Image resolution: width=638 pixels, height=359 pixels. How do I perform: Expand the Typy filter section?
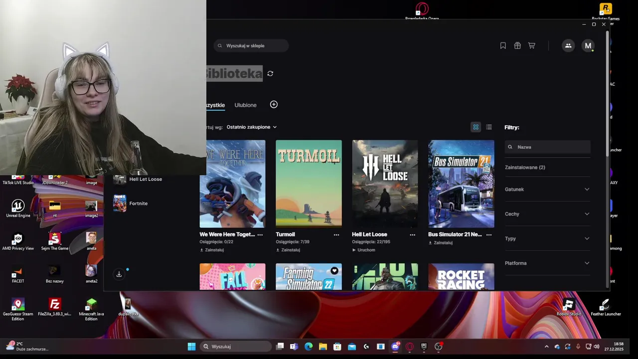(547, 238)
